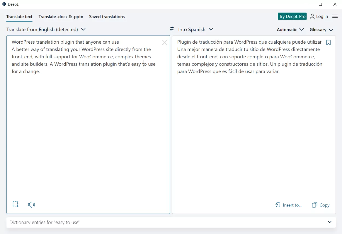This screenshot has height=234, width=342.
Task: Switch to Translate text tab
Action: (19, 17)
